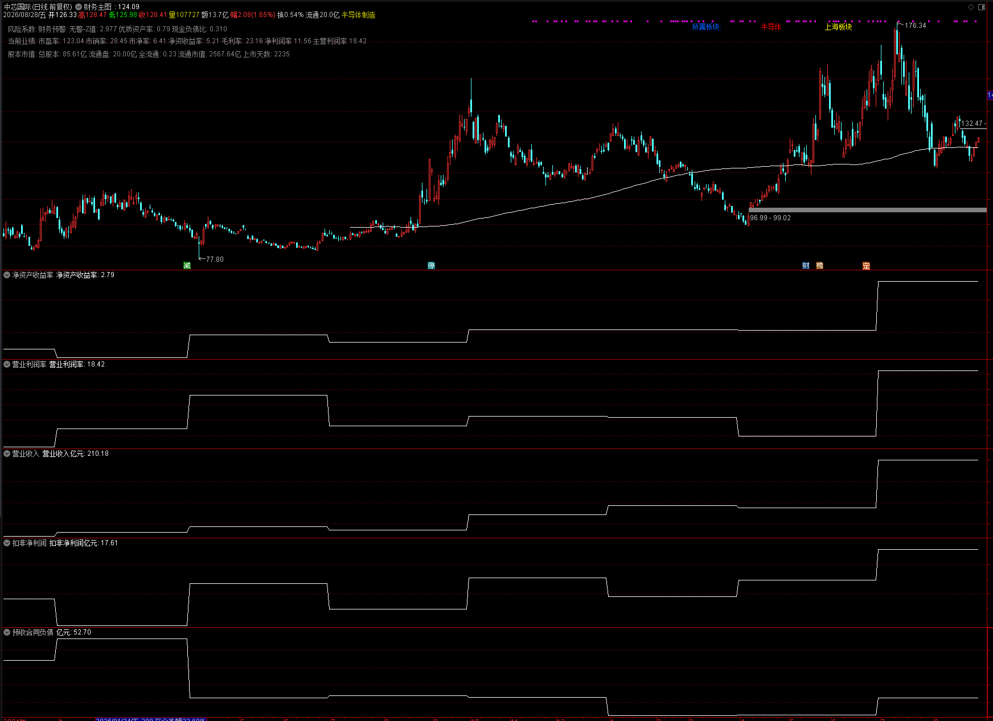Expand the 营业收入 indicator menu

(7, 454)
